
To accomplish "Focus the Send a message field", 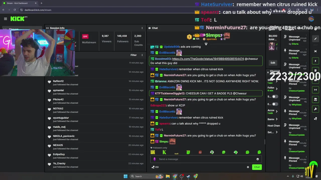I will point(206,159).
